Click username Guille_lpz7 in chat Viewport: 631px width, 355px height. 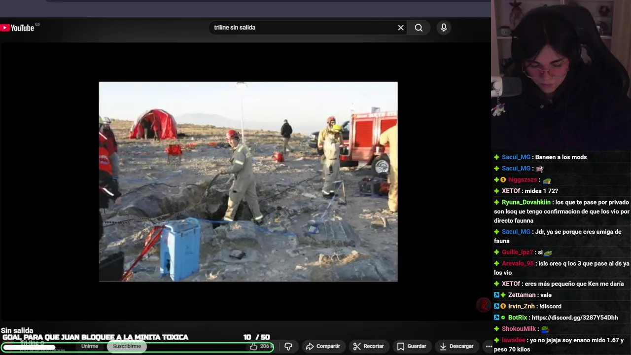517,252
